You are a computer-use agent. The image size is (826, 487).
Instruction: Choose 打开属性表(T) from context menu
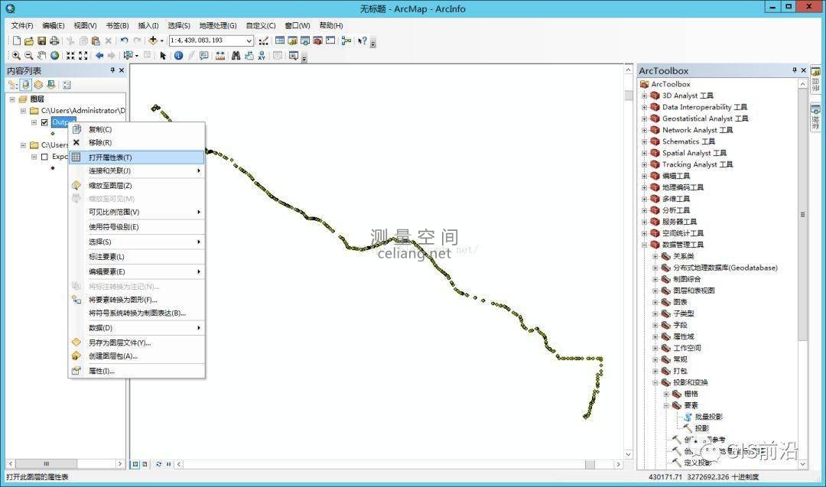point(136,157)
